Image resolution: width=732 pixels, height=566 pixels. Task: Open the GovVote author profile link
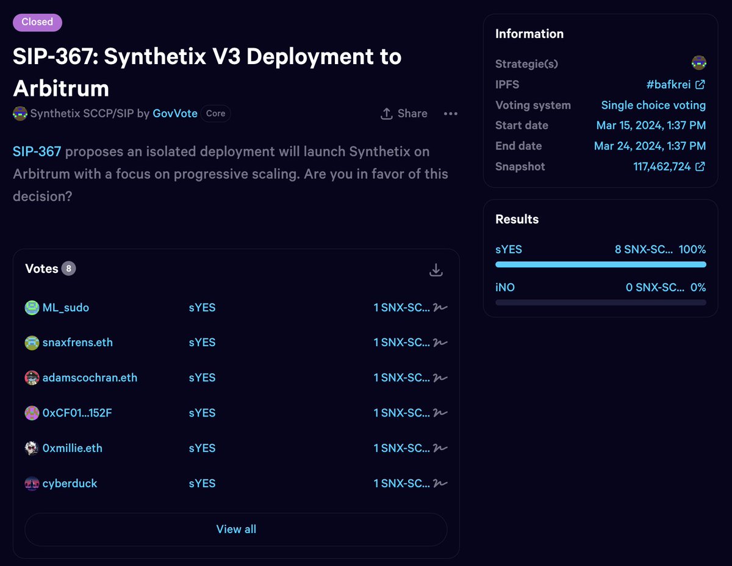(174, 114)
